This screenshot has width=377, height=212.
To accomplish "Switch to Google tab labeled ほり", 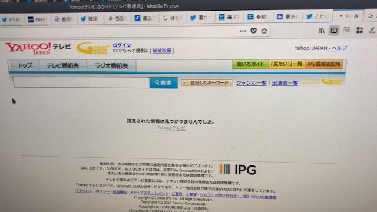I will click(173, 18).
